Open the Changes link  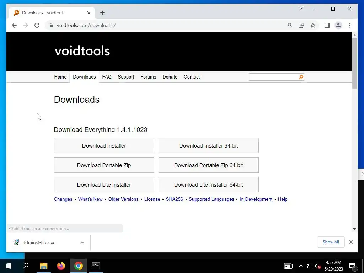click(63, 199)
